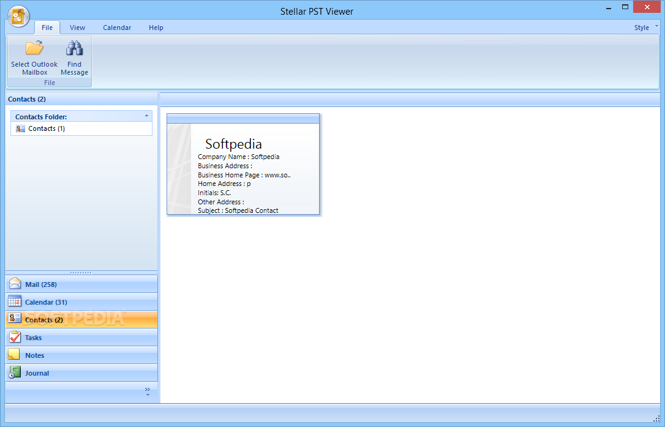Open the Softpedia contact card

tap(243, 164)
